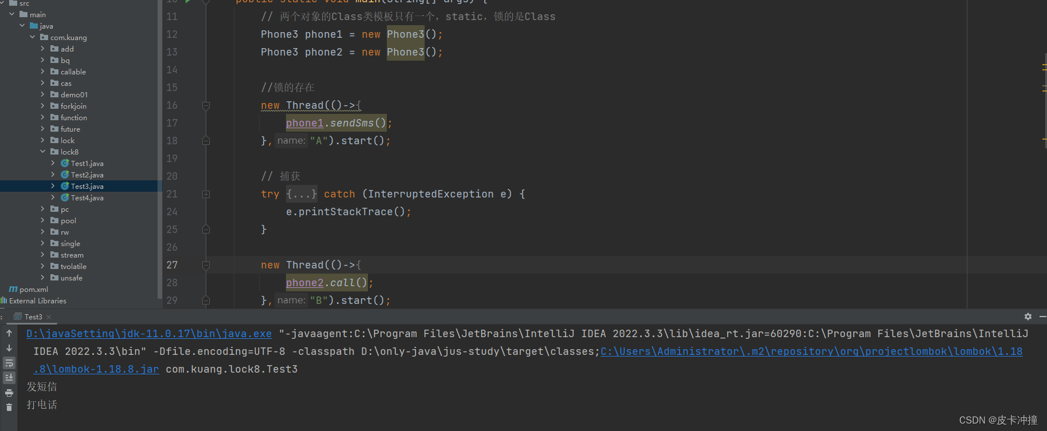Expand the demo01 package
This screenshot has height=431, width=1047.
[42, 94]
